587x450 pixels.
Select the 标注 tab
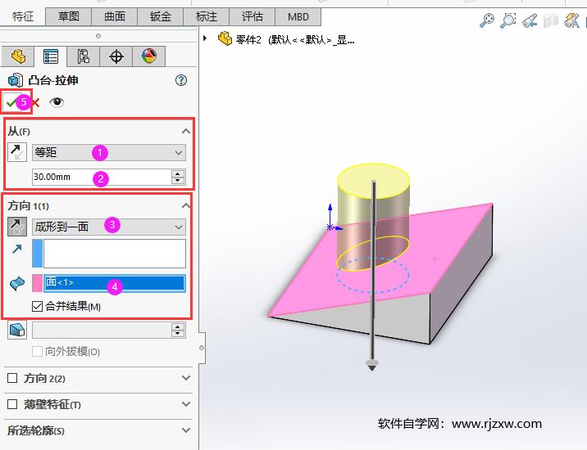207,17
